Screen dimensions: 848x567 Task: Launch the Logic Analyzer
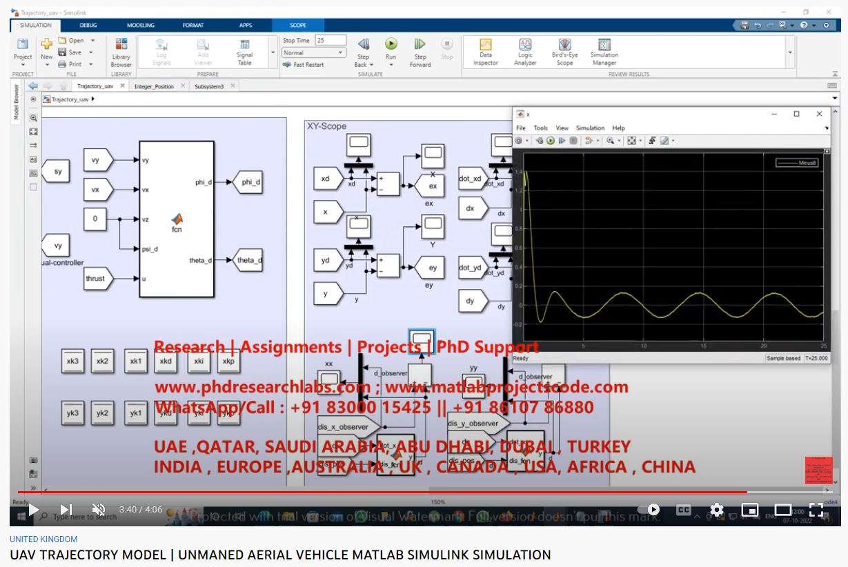525,46
